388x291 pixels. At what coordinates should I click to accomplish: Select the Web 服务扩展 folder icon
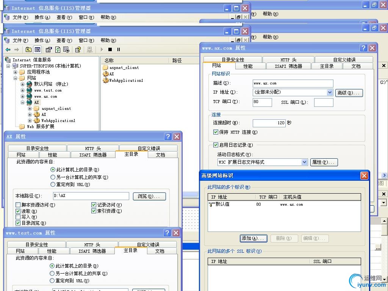click(x=22, y=127)
